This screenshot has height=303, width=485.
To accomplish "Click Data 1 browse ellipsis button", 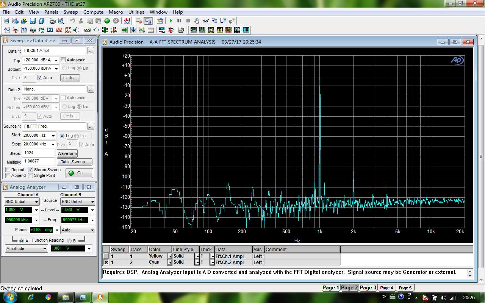I will click(x=91, y=51).
